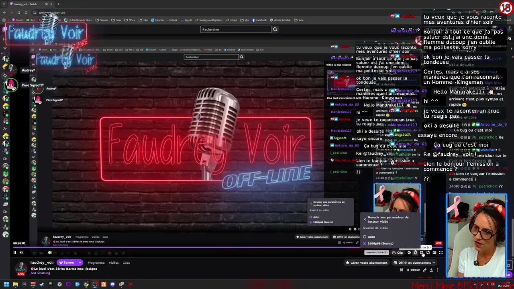Open the tab search chevron dropdown
The height and width of the screenshot is (289, 514).
click(4, 4)
